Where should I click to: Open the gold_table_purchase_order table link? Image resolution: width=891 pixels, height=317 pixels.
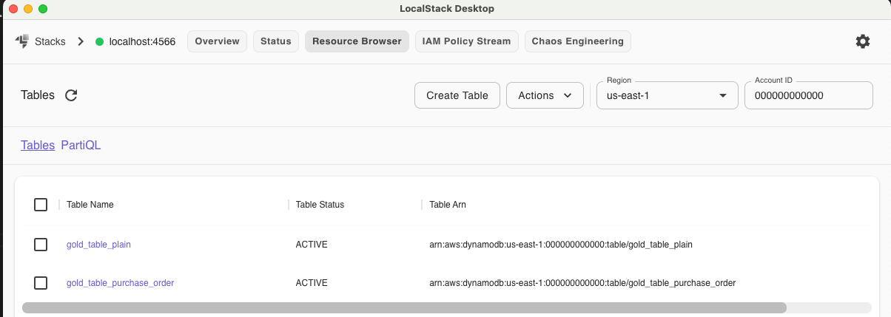tap(120, 283)
